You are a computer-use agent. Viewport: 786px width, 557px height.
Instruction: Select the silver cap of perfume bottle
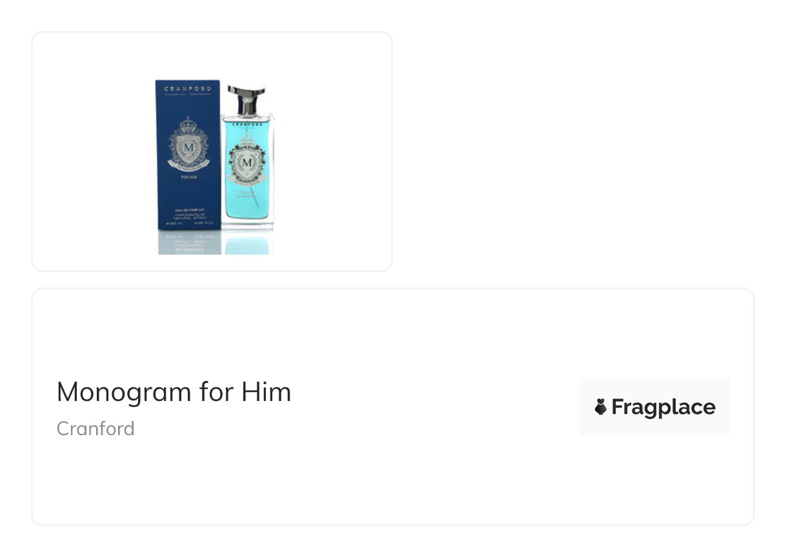[247, 99]
